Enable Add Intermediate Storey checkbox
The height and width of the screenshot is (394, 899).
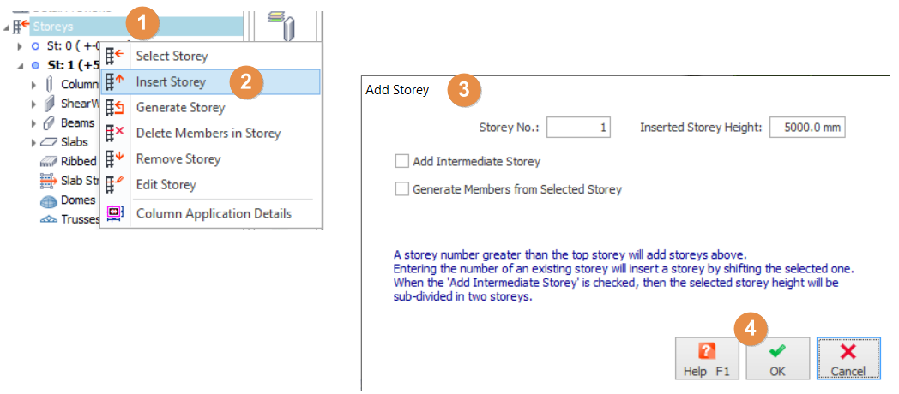click(x=401, y=161)
